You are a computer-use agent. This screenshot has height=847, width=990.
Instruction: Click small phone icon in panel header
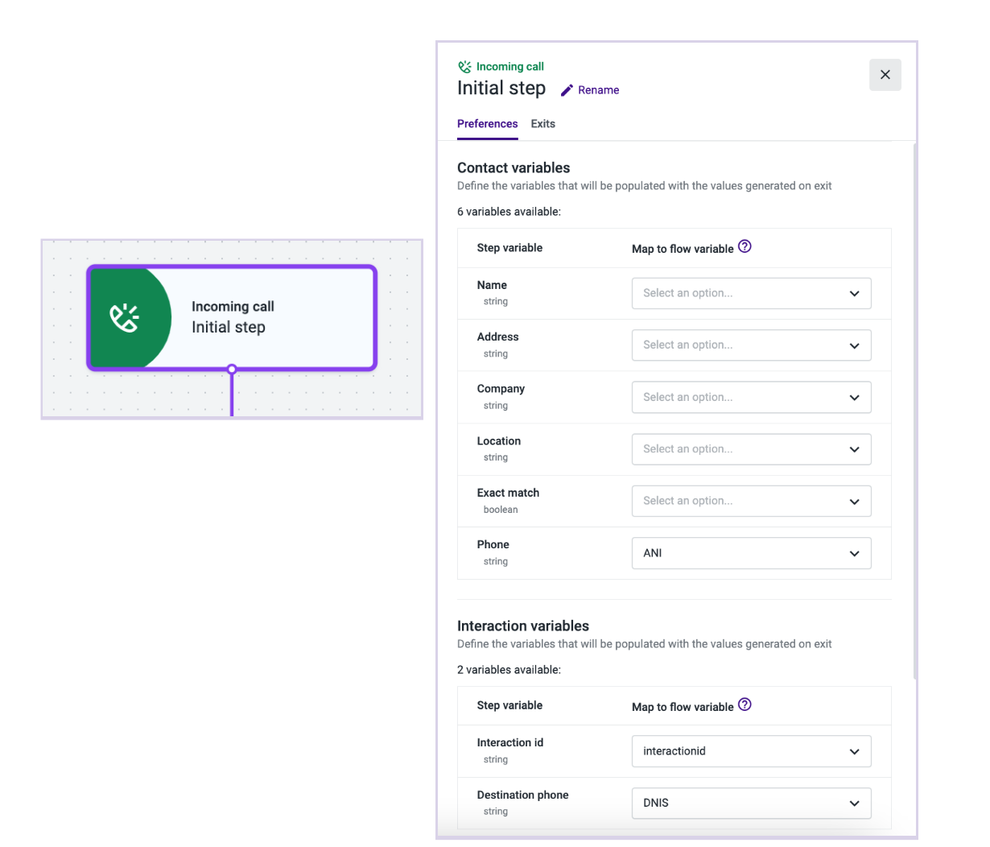click(464, 67)
